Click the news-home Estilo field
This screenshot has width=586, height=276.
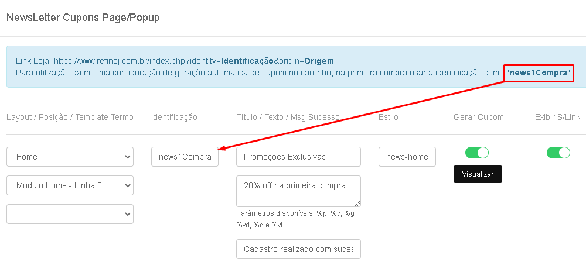[407, 157]
